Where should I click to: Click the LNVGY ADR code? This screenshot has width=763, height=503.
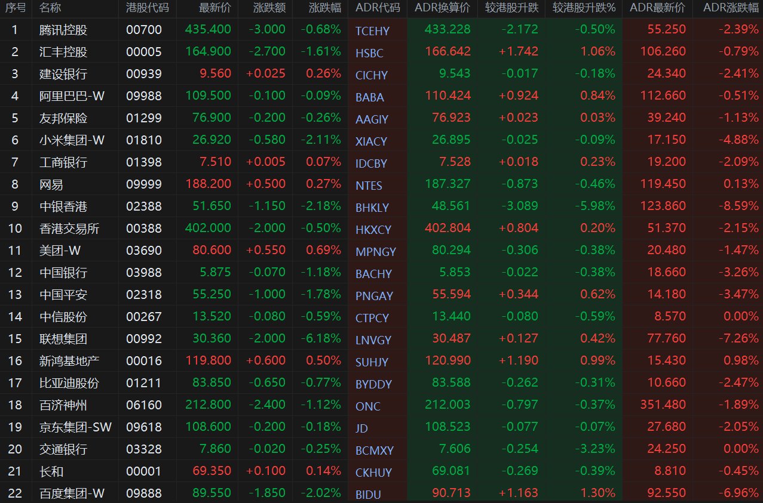[373, 340]
